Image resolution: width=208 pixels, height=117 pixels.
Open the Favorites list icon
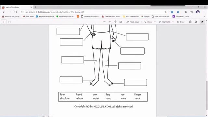(x=186, y=12)
